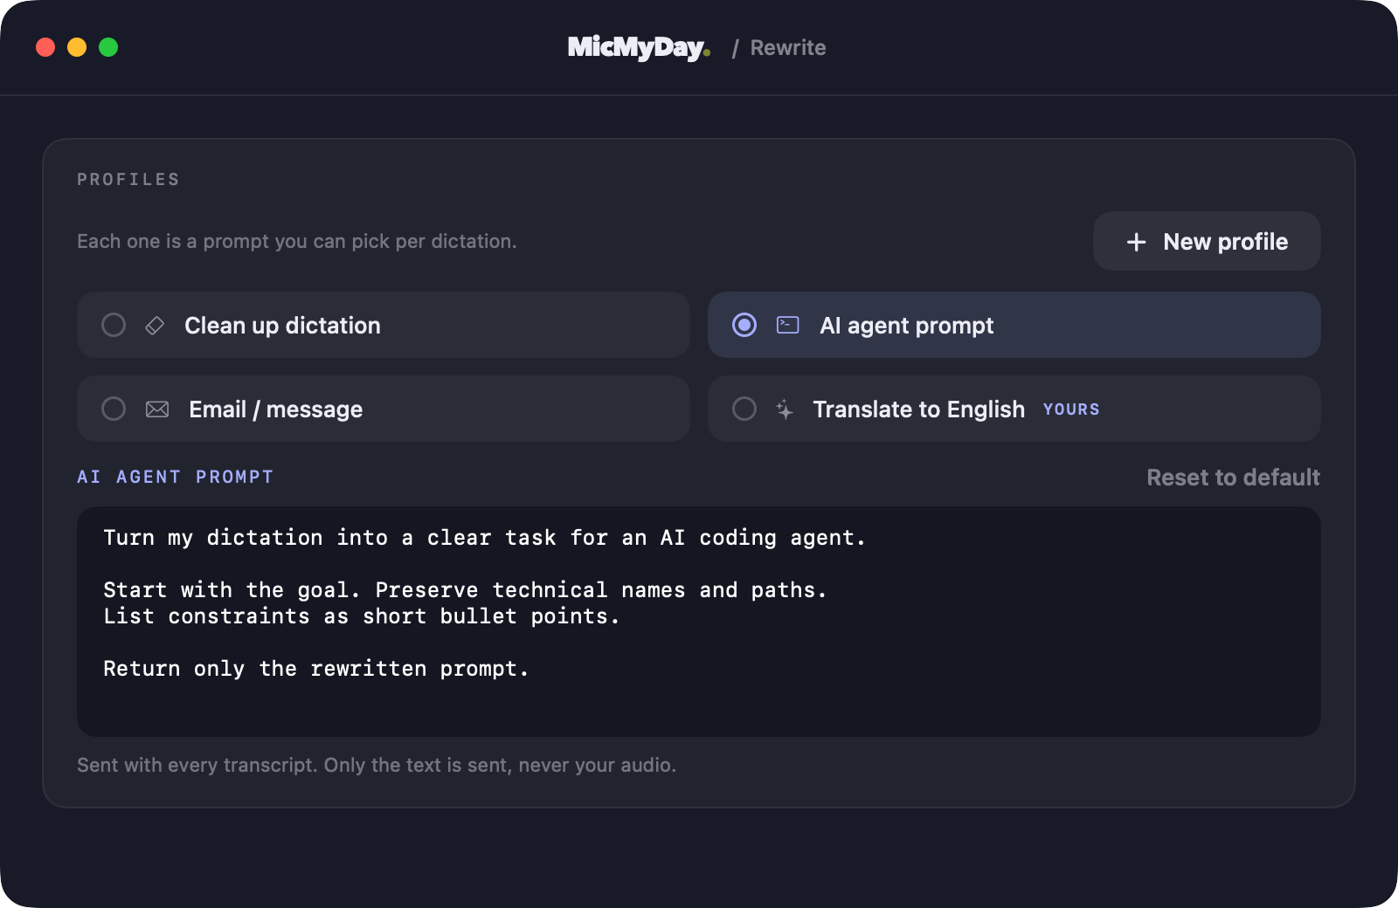The height and width of the screenshot is (908, 1398).
Task: Reset prompt via Reset to default
Action: 1233,478
